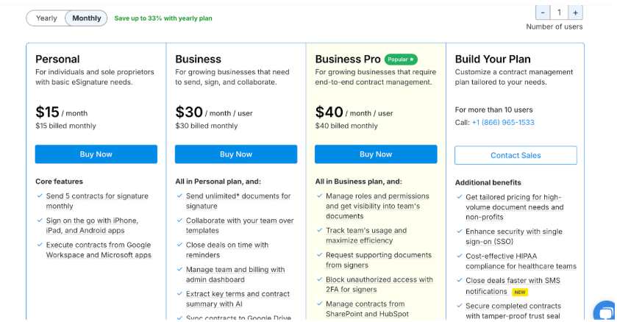Purchase the Business Pro plan
Viewport: 617px width, 322px height.
coord(376,154)
